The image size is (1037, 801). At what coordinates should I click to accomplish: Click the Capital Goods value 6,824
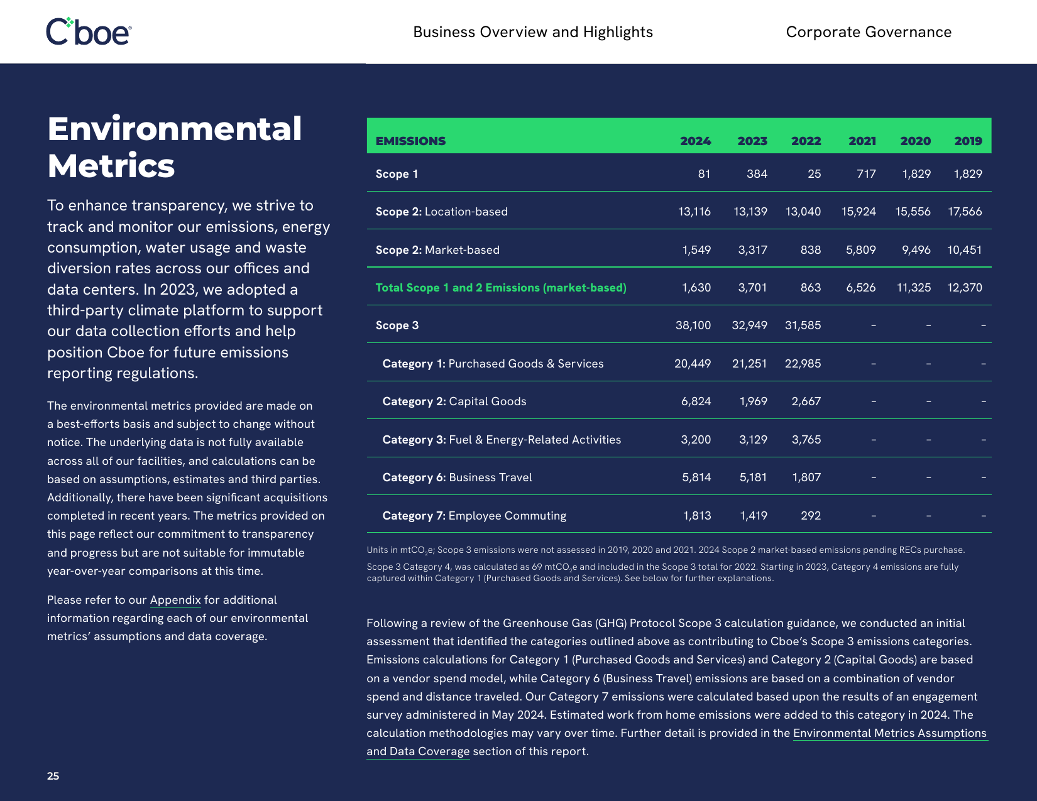(x=696, y=401)
